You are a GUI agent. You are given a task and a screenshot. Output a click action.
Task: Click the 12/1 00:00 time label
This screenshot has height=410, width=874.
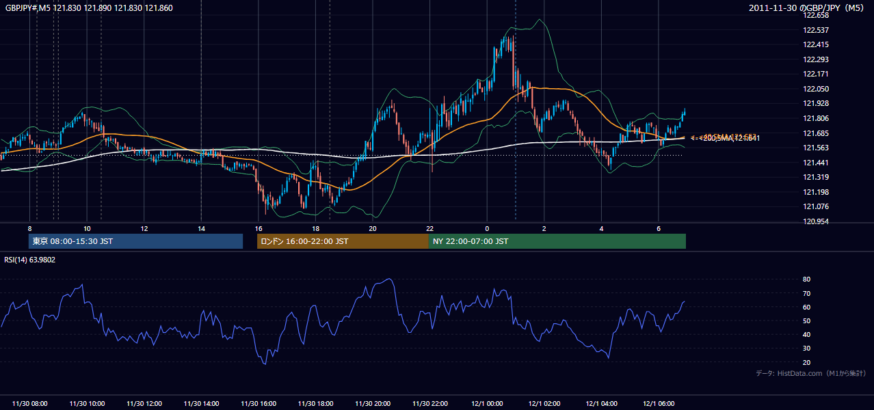coord(488,404)
